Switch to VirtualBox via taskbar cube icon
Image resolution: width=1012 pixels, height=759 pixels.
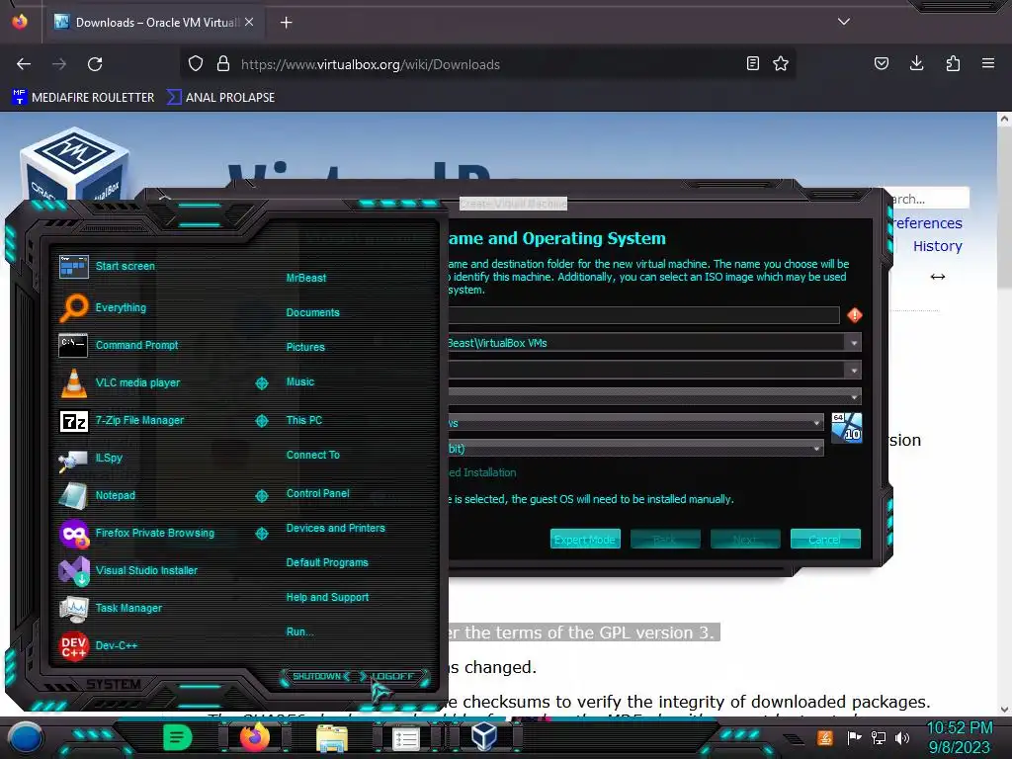(483, 737)
